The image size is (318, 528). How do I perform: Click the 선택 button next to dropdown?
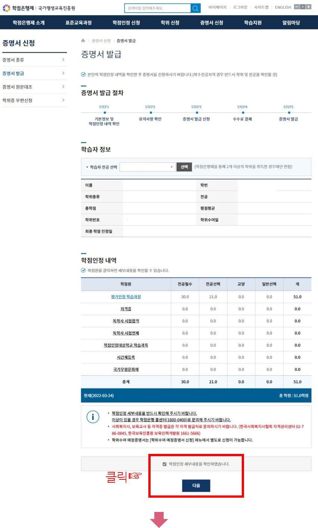click(184, 167)
